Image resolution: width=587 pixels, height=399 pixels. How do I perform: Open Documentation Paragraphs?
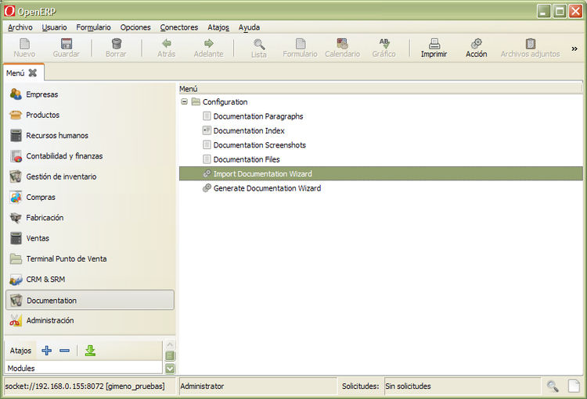click(x=258, y=116)
